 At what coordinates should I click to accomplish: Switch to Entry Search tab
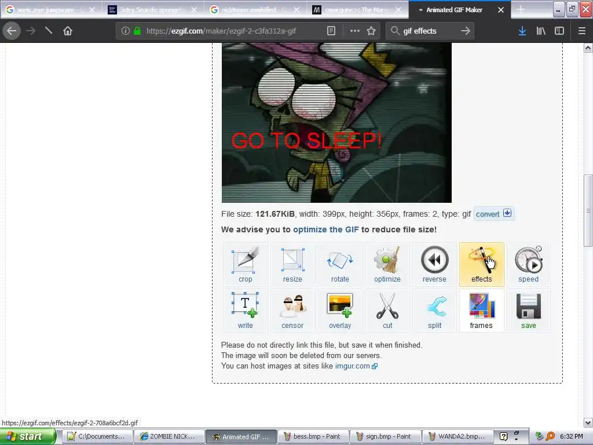click(x=149, y=10)
